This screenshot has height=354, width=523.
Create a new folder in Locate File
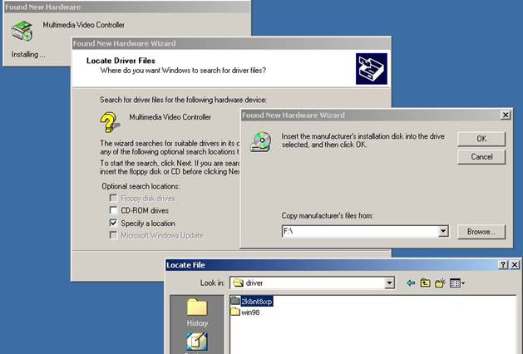tap(440, 283)
